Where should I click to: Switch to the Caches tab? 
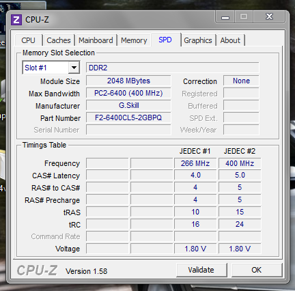[59, 40]
